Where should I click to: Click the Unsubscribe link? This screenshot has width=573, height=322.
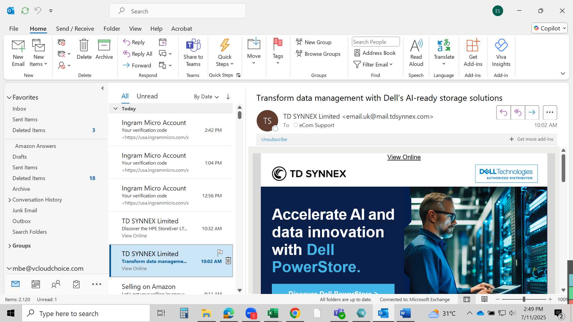pyautogui.click(x=274, y=139)
